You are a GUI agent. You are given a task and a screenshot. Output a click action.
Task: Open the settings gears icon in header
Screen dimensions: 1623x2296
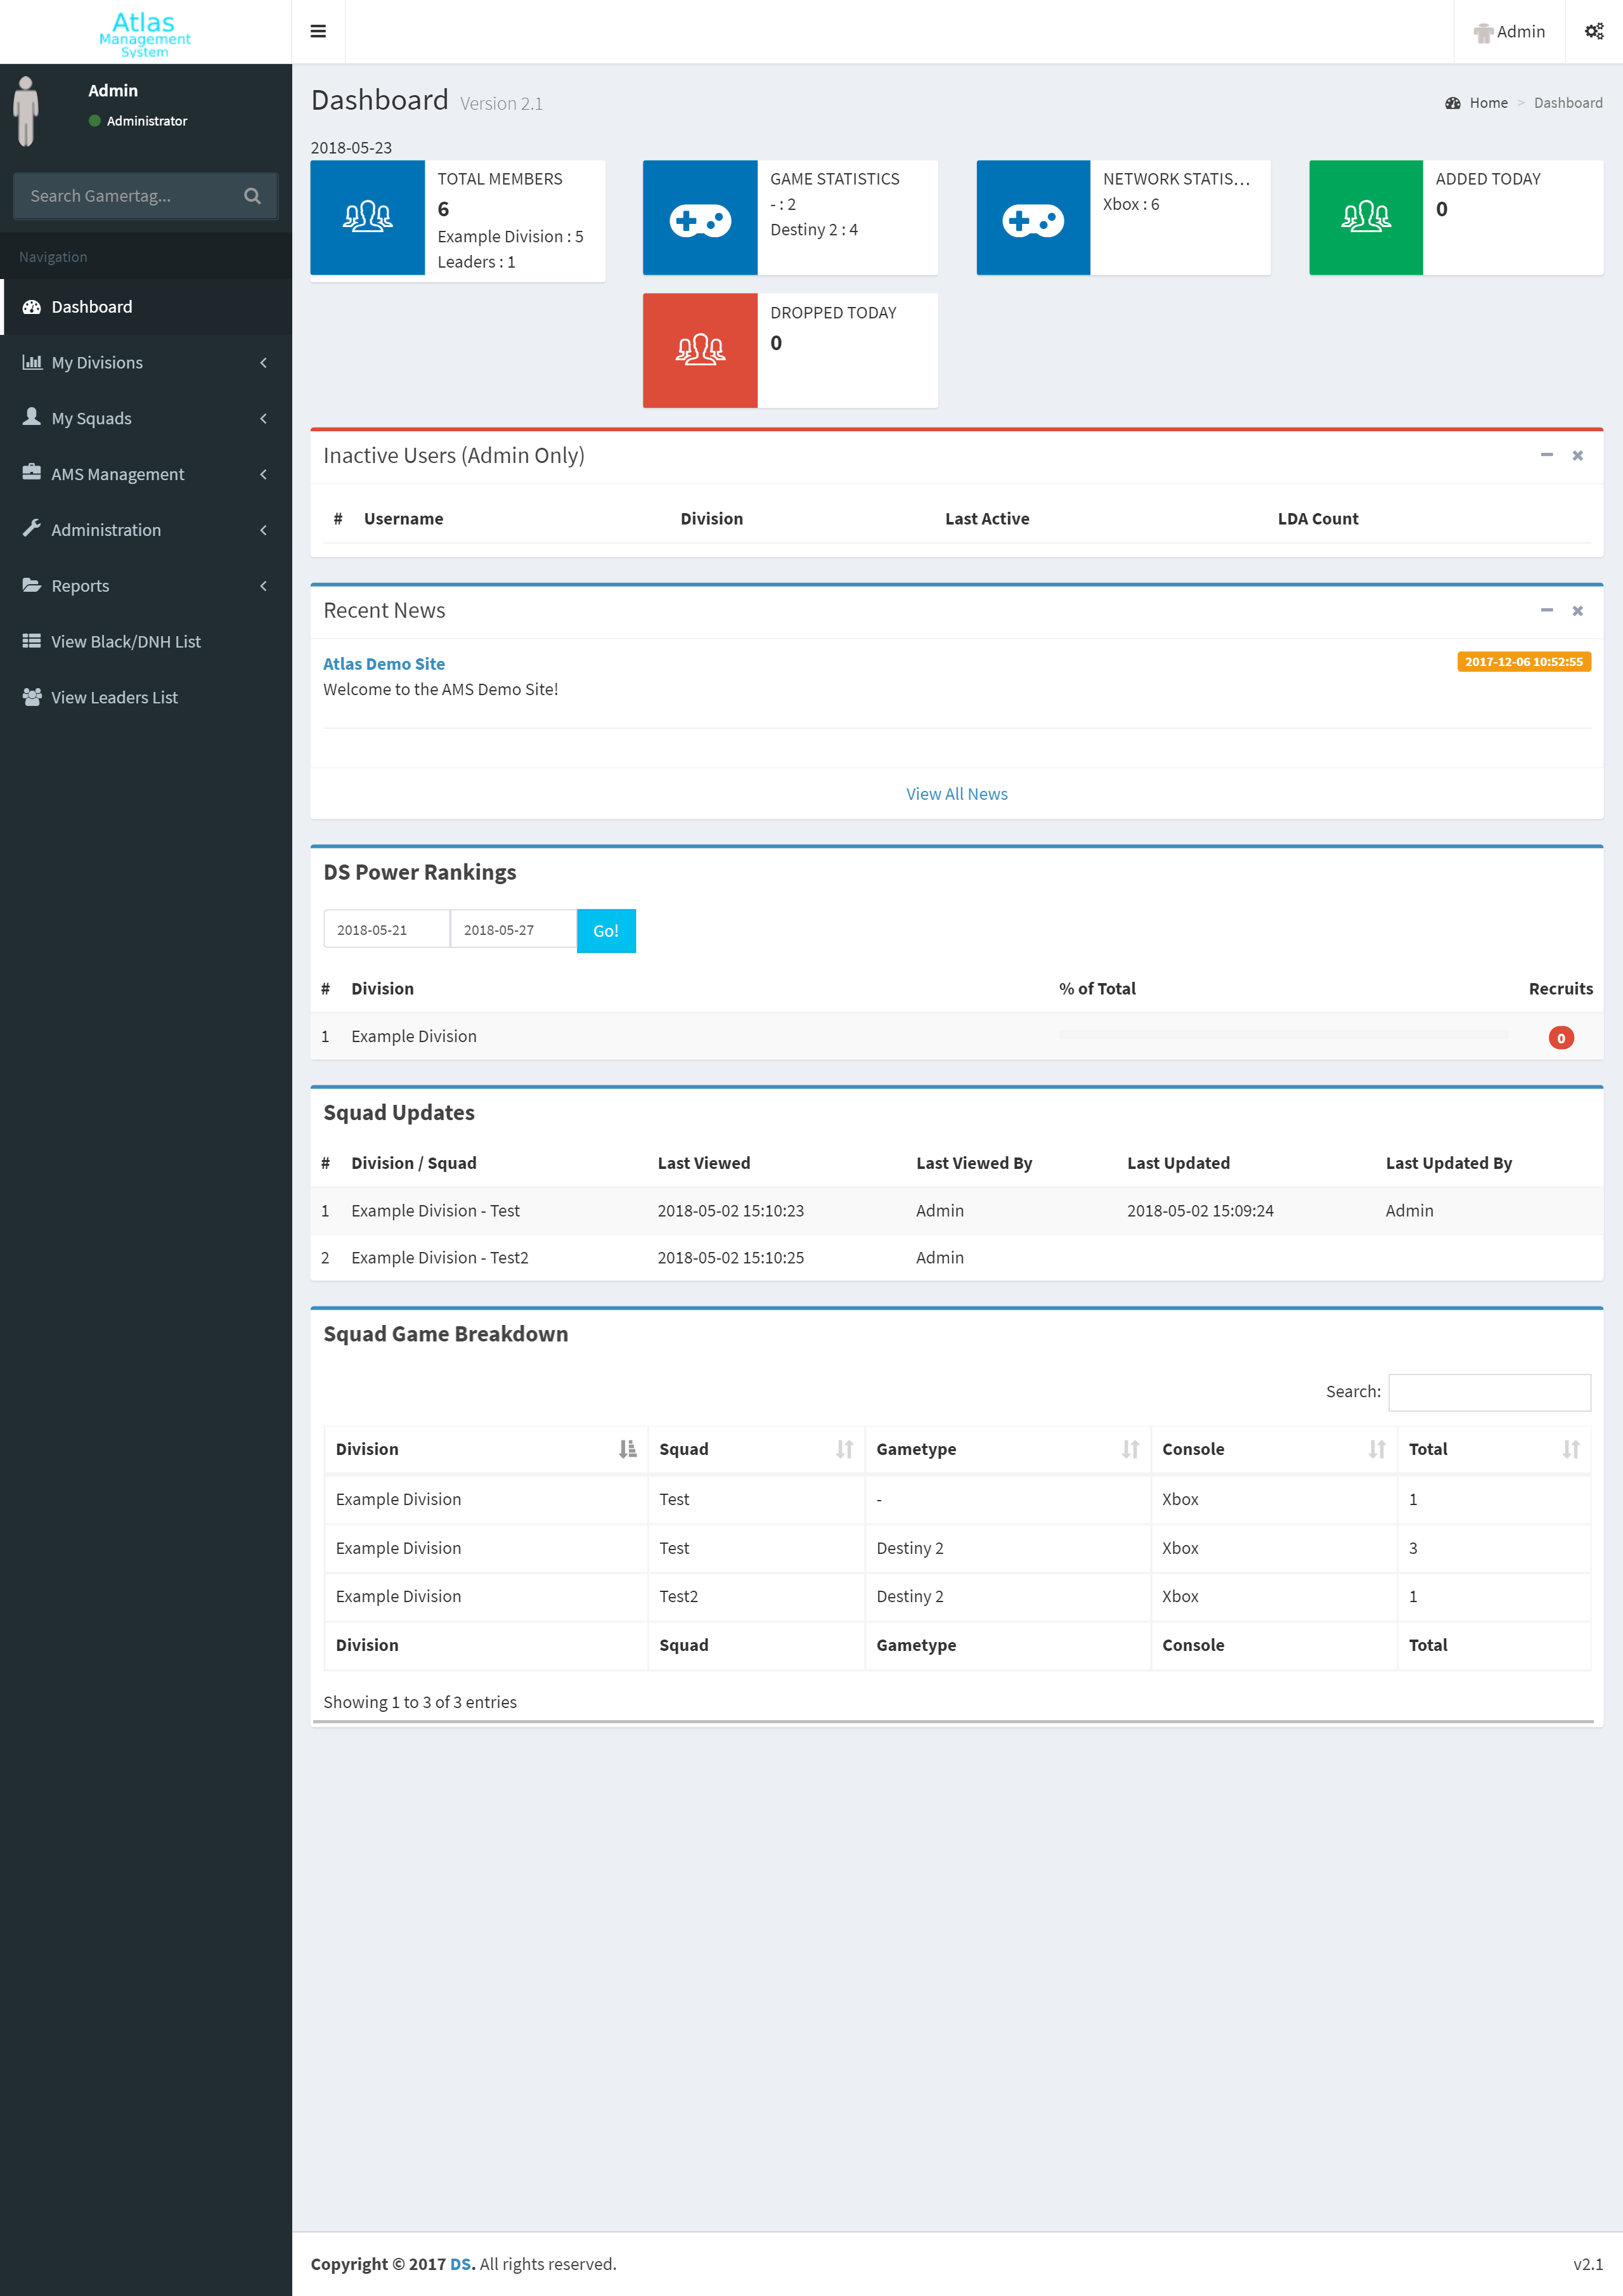coord(1593,31)
